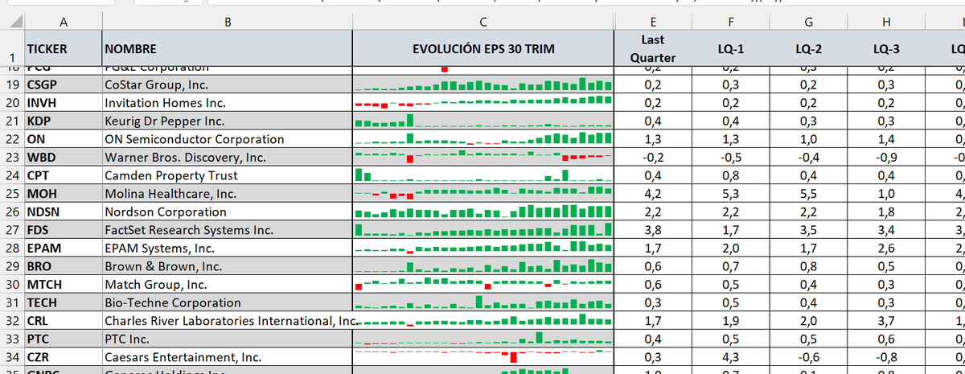Click the Molina Healthcare, Inc. cell
965x374 pixels.
click(228, 194)
